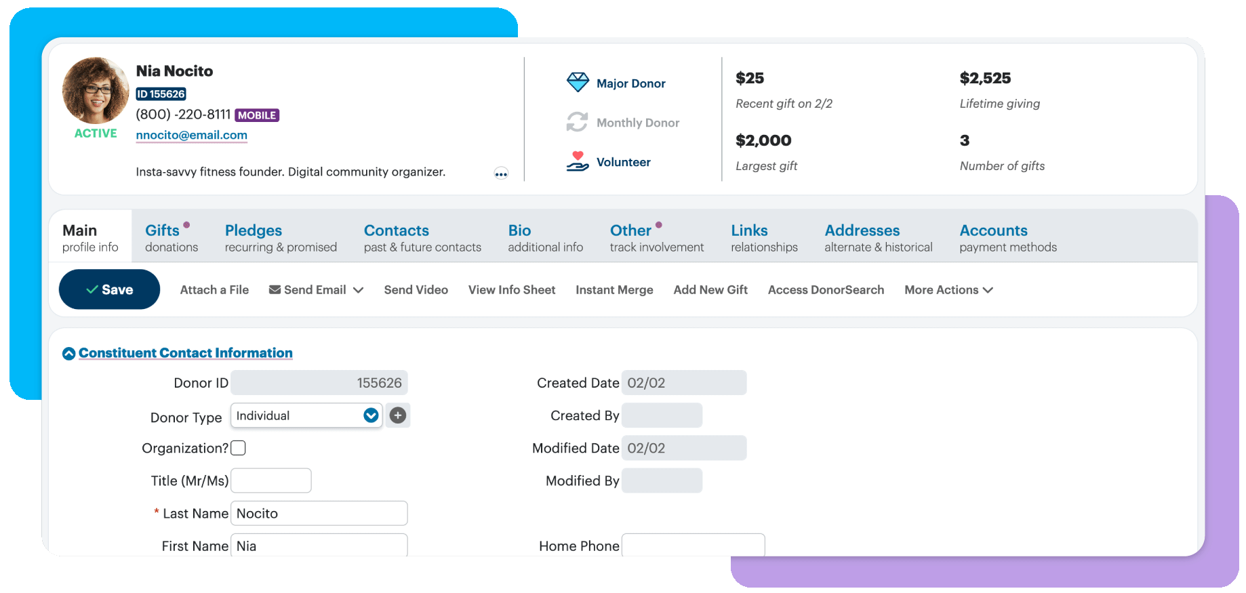Click the Monthly Donor recurring arrows icon
The width and height of the screenshot is (1246, 593).
point(577,122)
